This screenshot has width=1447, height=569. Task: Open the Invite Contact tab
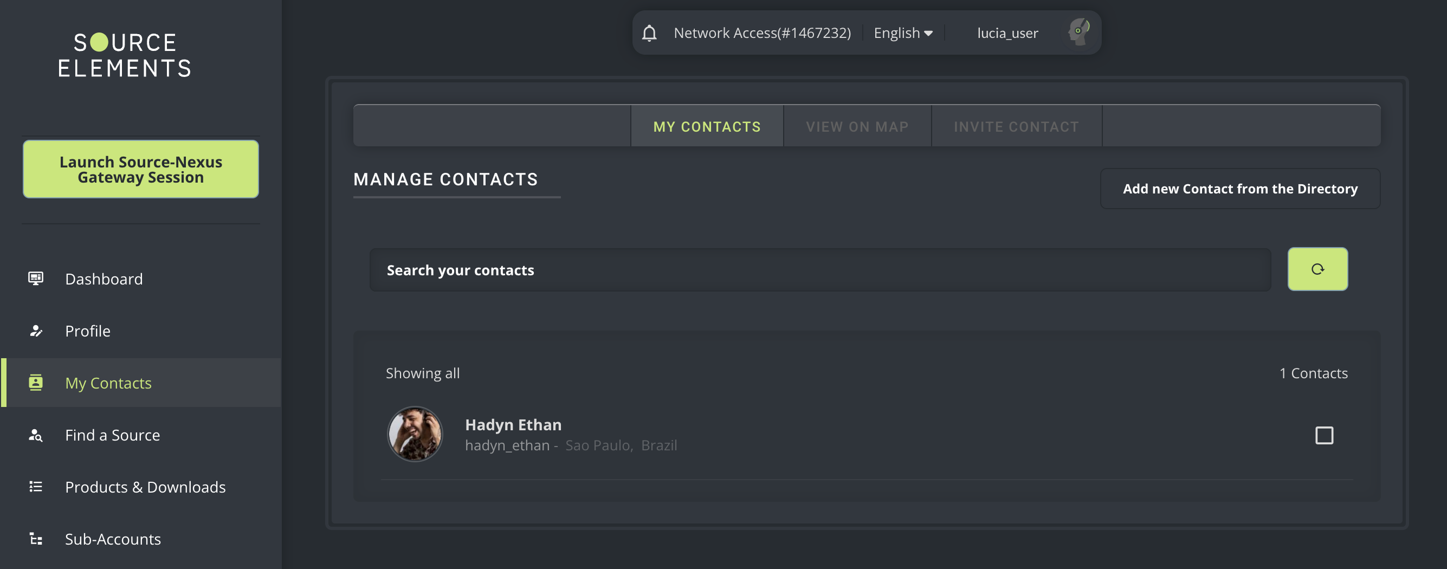point(1016,126)
